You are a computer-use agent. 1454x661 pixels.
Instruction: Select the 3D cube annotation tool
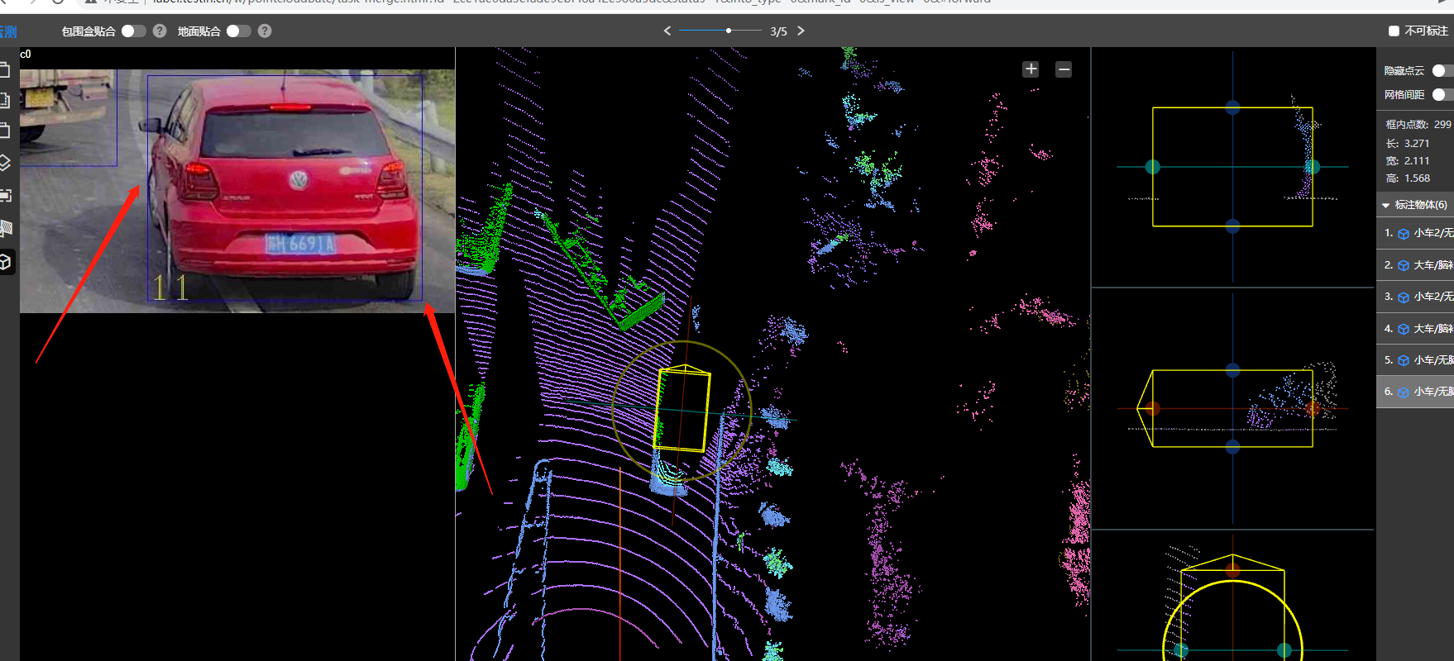click(x=6, y=262)
